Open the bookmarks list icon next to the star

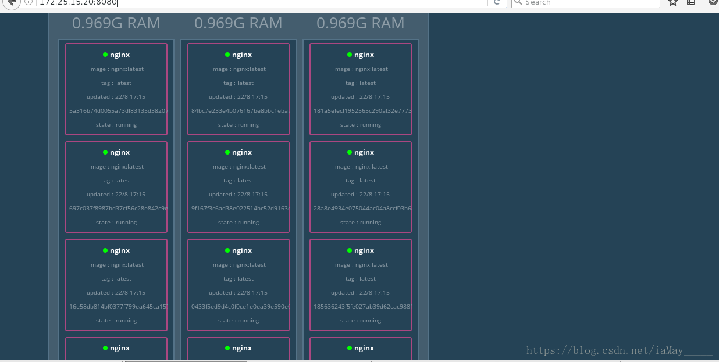tap(691, 2)
